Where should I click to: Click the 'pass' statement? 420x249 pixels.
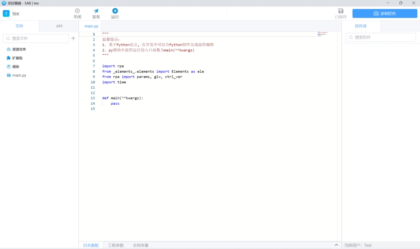pos(115,103)
